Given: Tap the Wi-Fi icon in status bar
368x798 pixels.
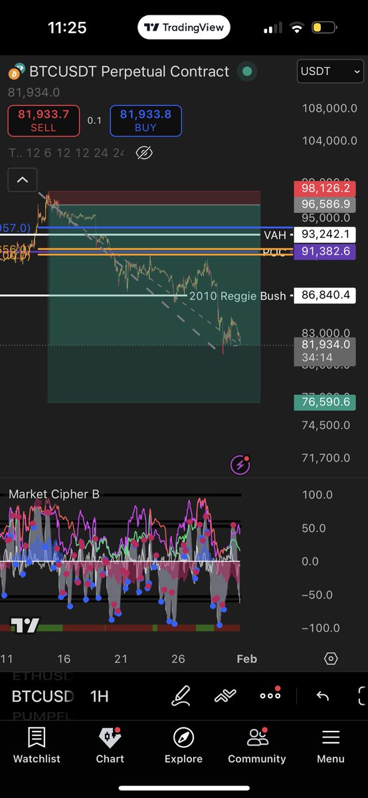Looking at the screenshot, I should (297, 28).
